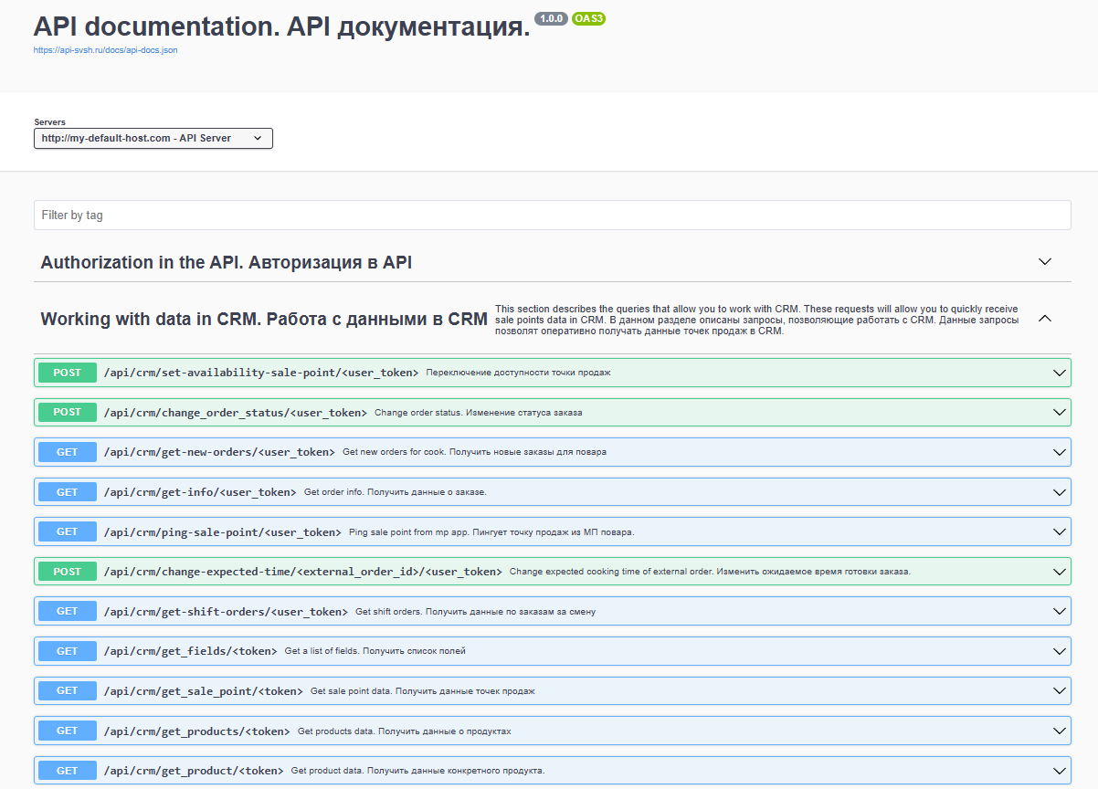The height and width of the screenshot is (789, 1098).
Task: Open path /api/crm/get_product/<token>
Action: pos(195,772)
